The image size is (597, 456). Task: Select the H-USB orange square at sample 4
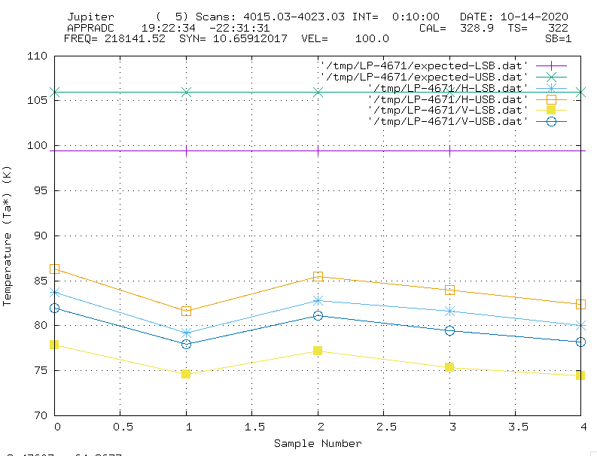(x=580, y=304)
